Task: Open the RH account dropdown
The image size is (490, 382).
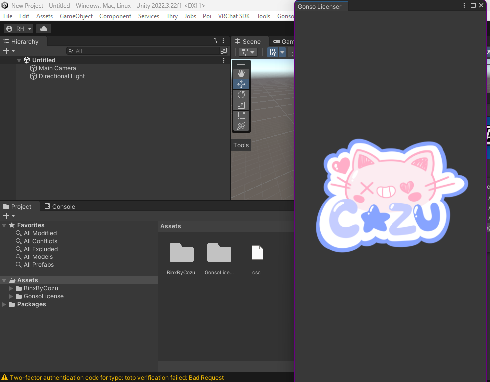Action: tap(18, 29)
